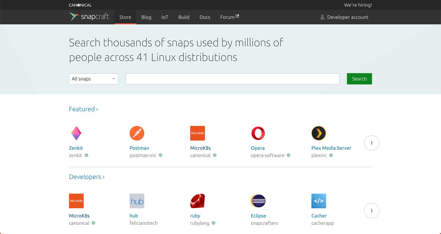
Task: Click the felicianotech publisher text
Action: point(143,223)
